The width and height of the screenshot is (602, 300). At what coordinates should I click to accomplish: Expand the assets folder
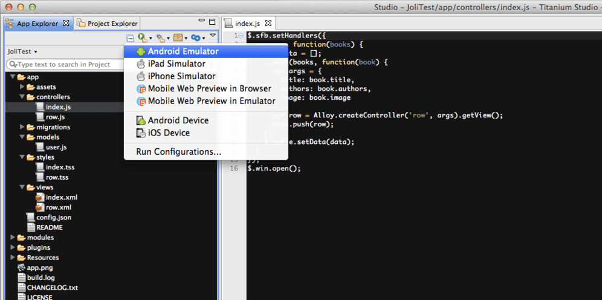coord(22,87)
